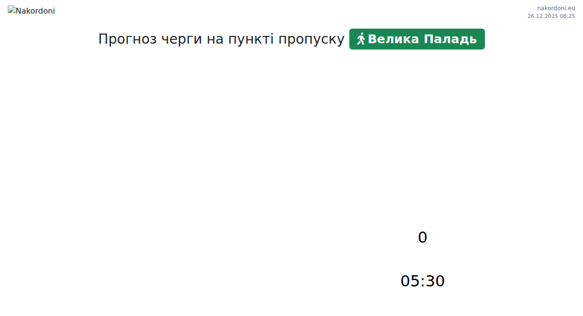This screenshot has height=316, width=583.
Task: Click the heading Прогноз черги на пункті пропуску
Action: (222, 39)
